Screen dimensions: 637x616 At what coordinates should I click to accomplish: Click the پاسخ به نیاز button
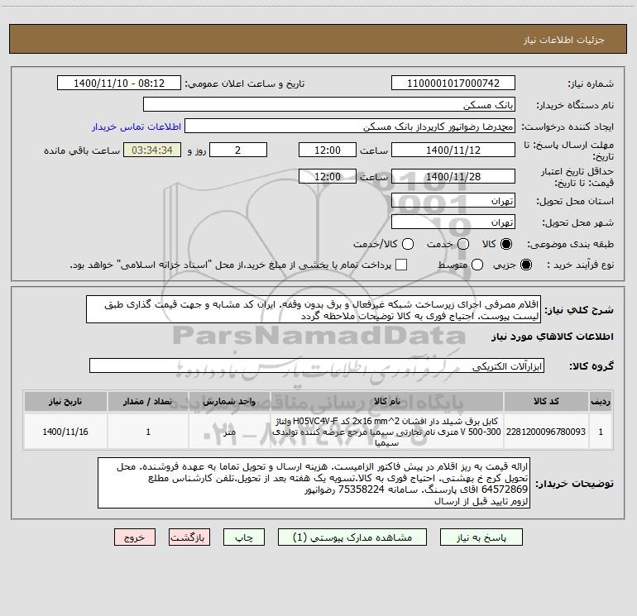481,537
